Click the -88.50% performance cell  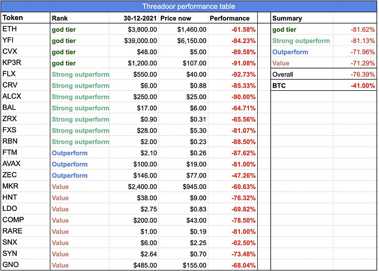point(232,142)
